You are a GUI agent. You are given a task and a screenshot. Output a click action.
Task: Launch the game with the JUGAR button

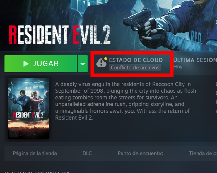(40, 64)
